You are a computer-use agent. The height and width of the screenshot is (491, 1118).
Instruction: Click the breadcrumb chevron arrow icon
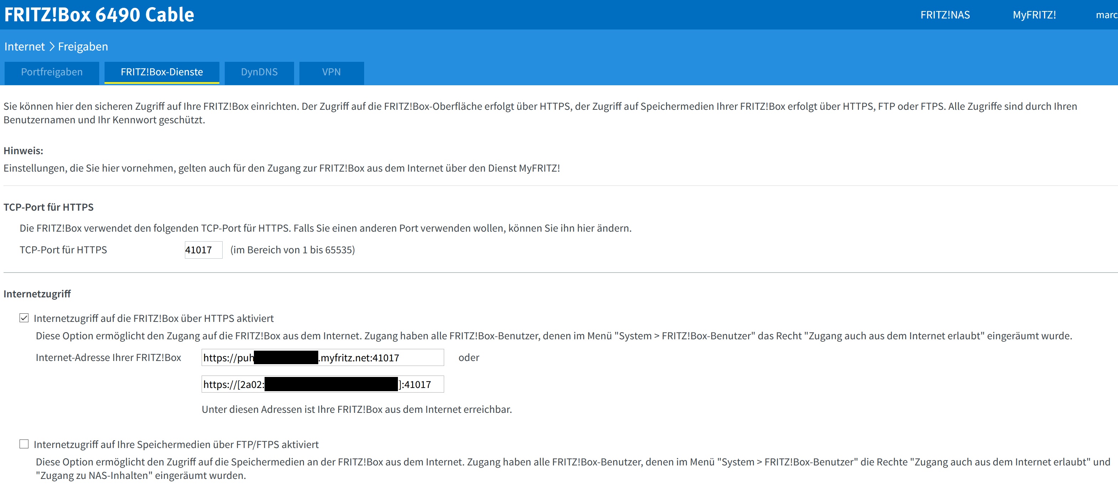click(52, 47)
